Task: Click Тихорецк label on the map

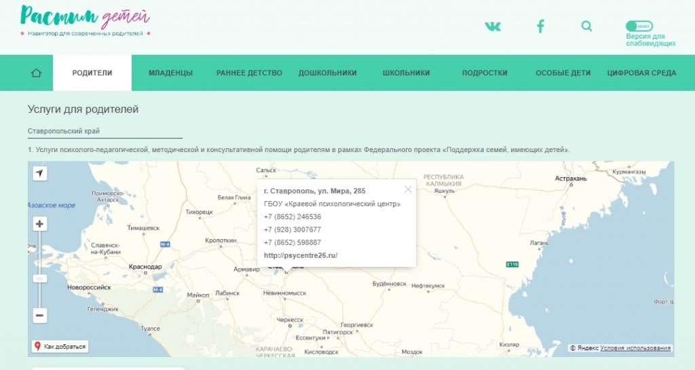Action: click(199, 212)
